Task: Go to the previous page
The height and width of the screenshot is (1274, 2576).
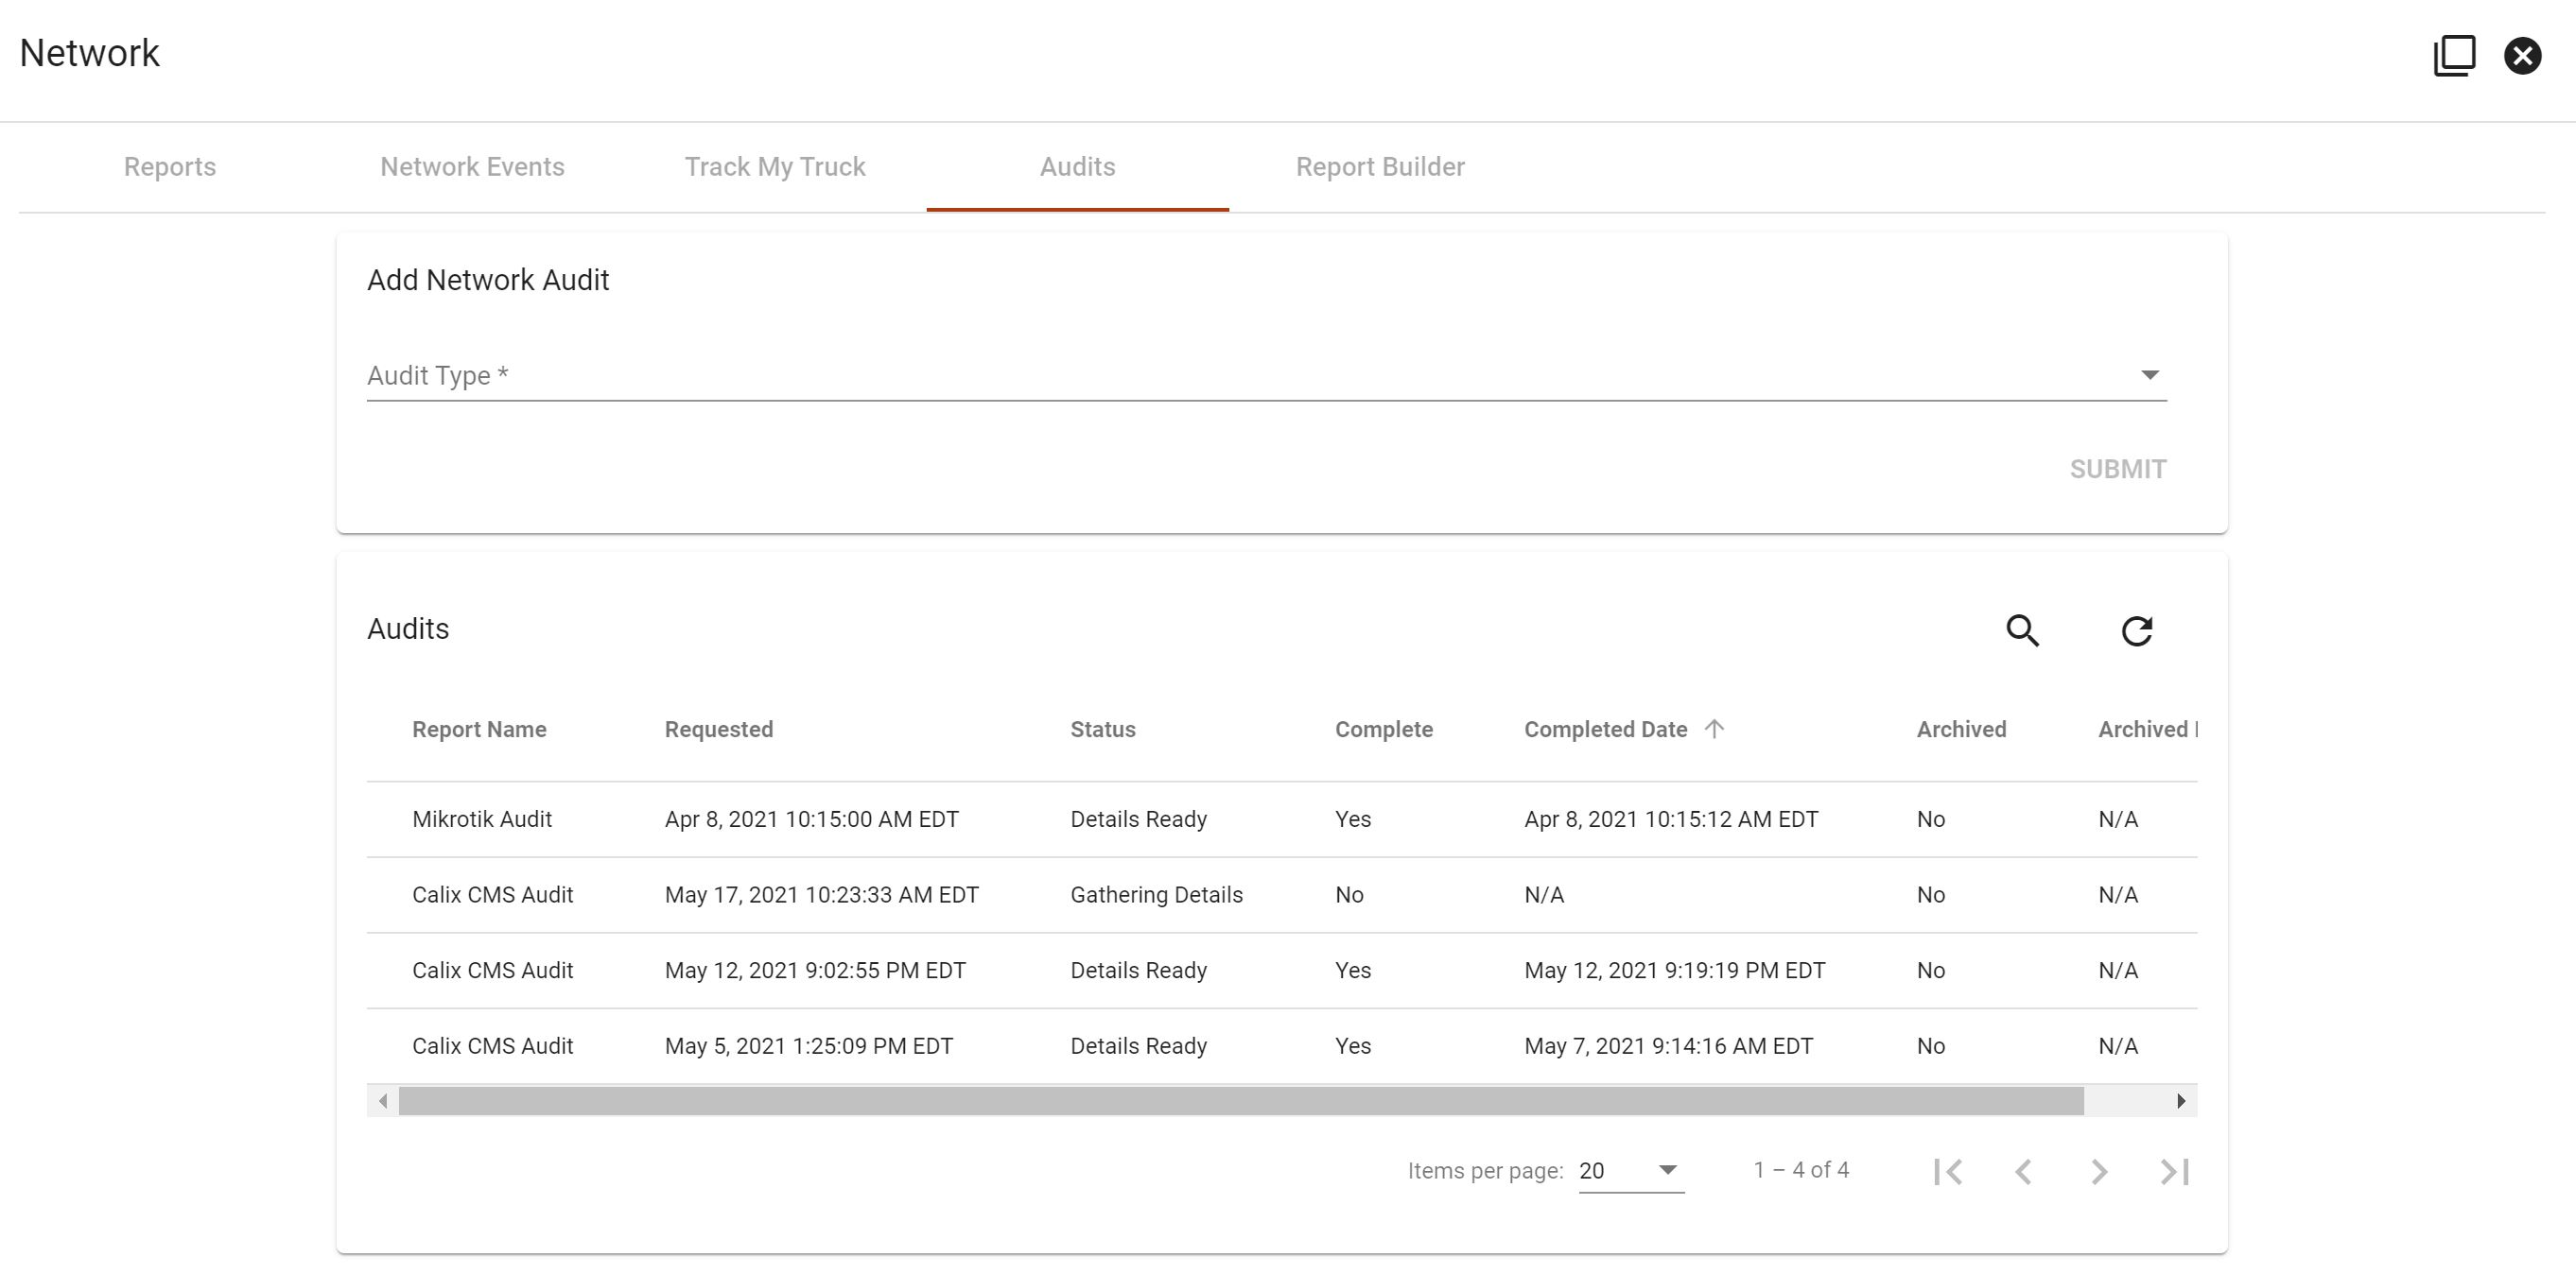Action: coord(2023,1171)
